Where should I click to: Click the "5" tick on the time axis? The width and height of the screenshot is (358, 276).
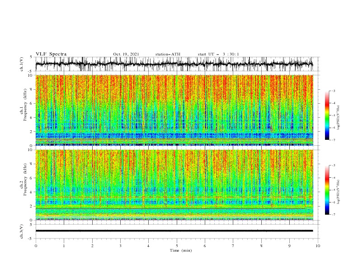click(177, 246)
